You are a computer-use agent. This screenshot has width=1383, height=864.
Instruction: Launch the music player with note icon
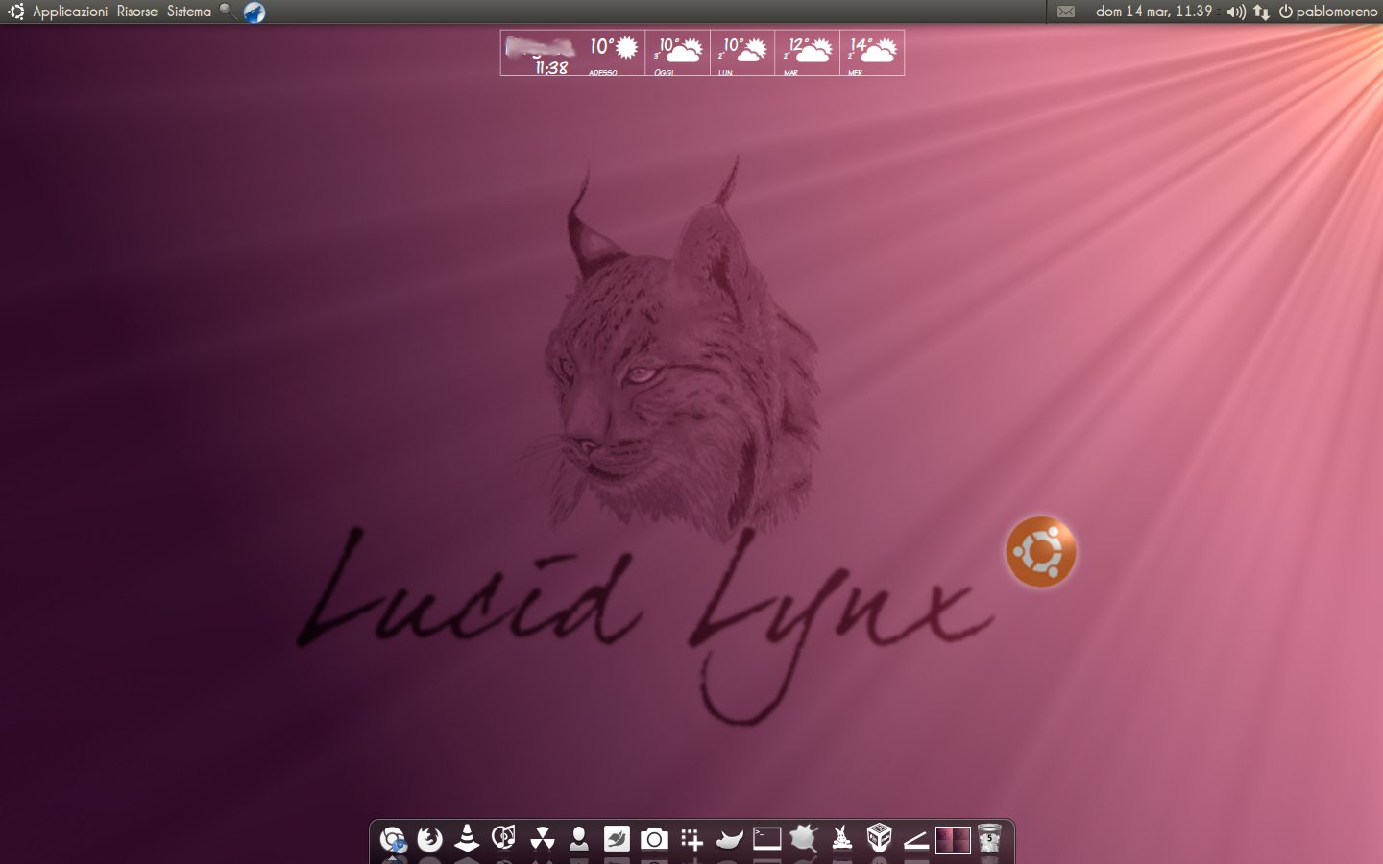pos(504,838)
